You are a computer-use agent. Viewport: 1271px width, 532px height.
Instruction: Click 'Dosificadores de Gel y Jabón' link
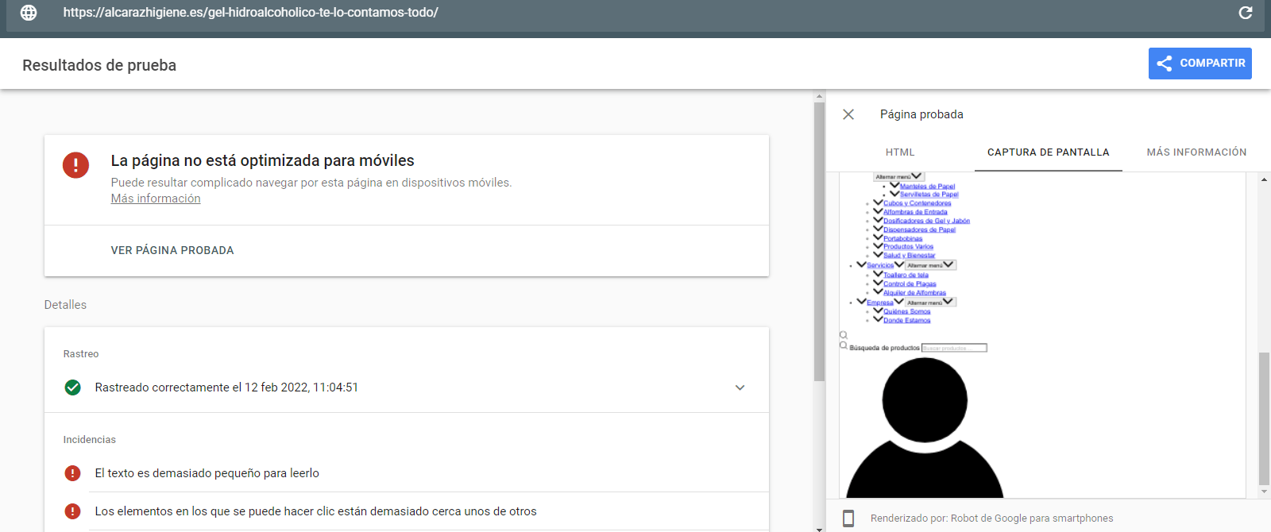pyautogui.click(x=926, y=221)
